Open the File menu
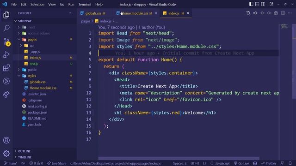 (x=14, y=4)
